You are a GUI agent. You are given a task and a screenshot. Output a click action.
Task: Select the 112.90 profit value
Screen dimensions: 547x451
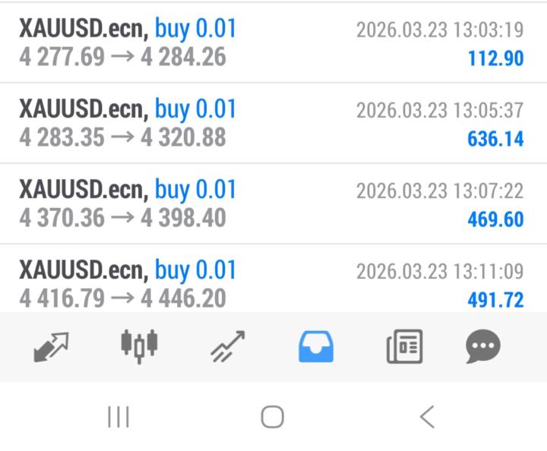point(495,58)
